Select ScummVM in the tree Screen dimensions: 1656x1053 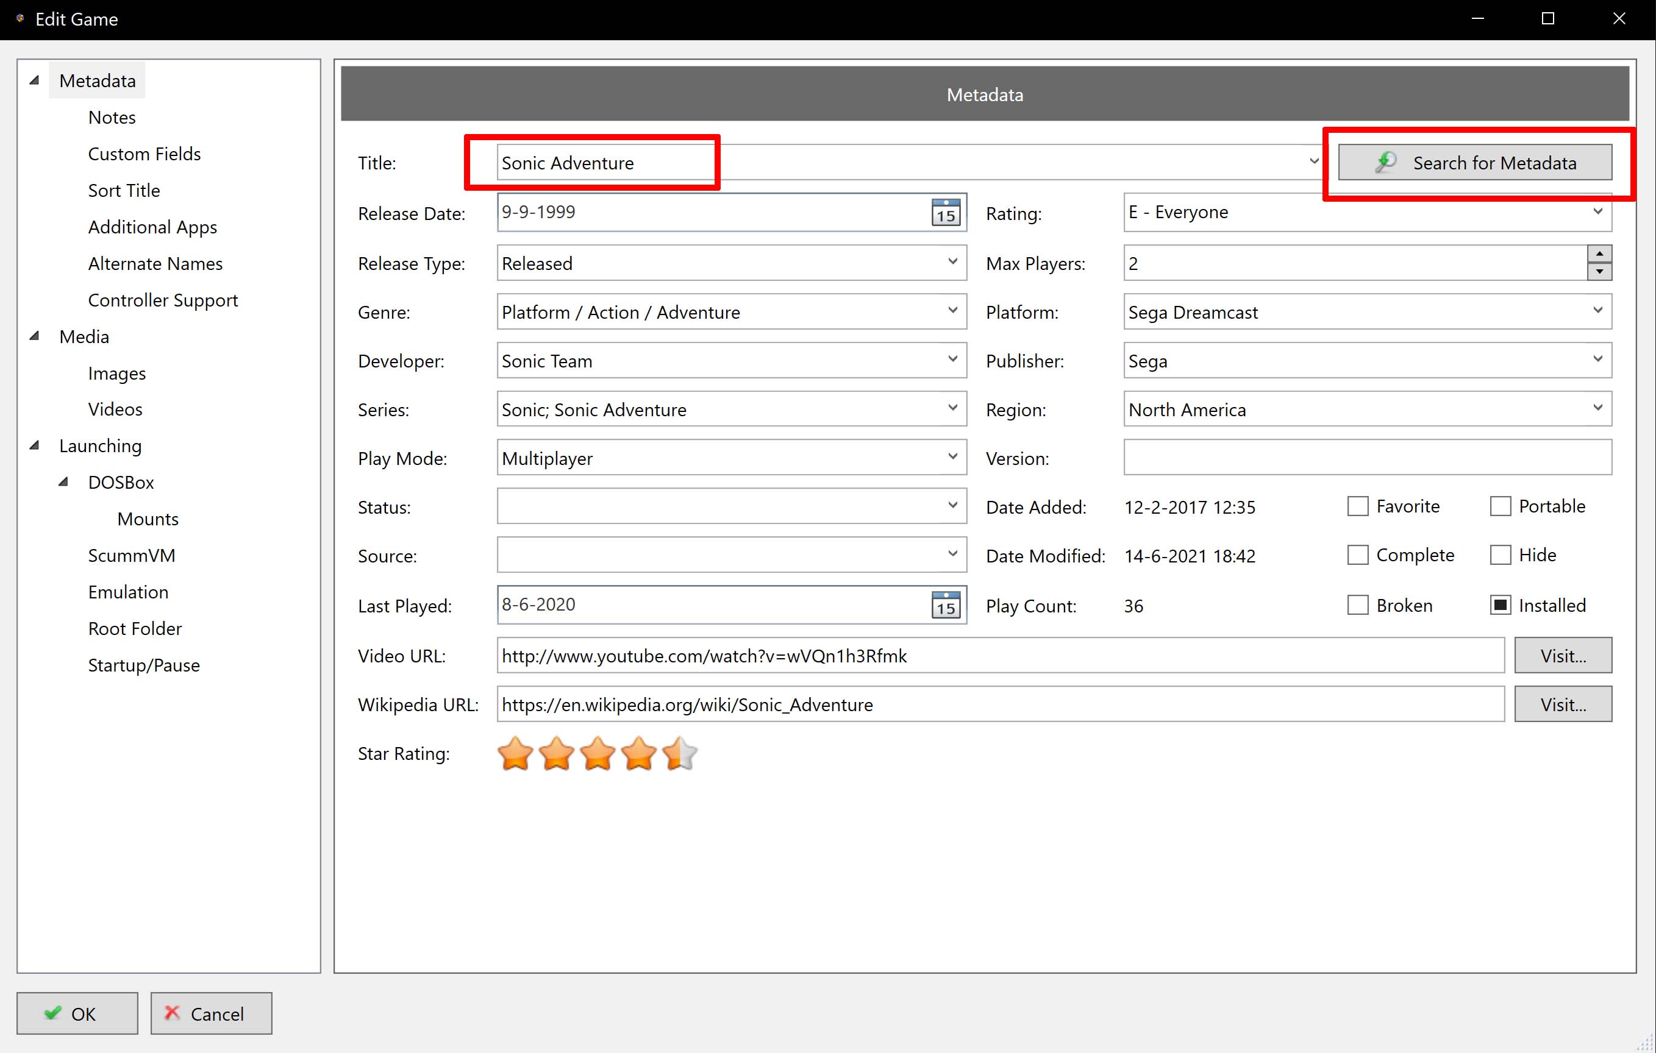[131, 555]
